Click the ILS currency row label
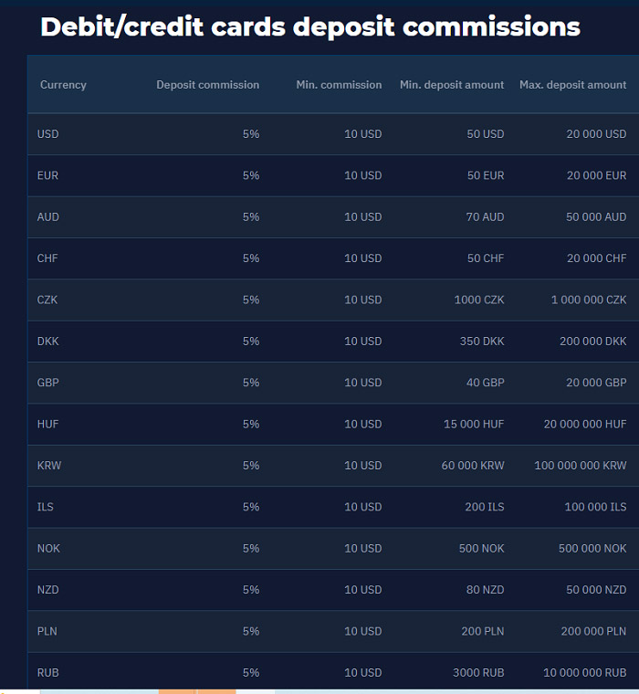This screenshot has height=694, width=639. (x=45, y=507)
